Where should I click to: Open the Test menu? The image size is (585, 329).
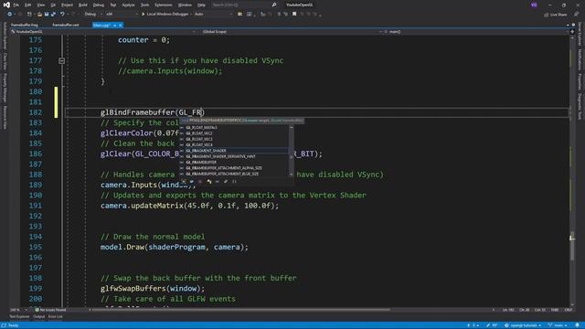click(x=113, y=5)
